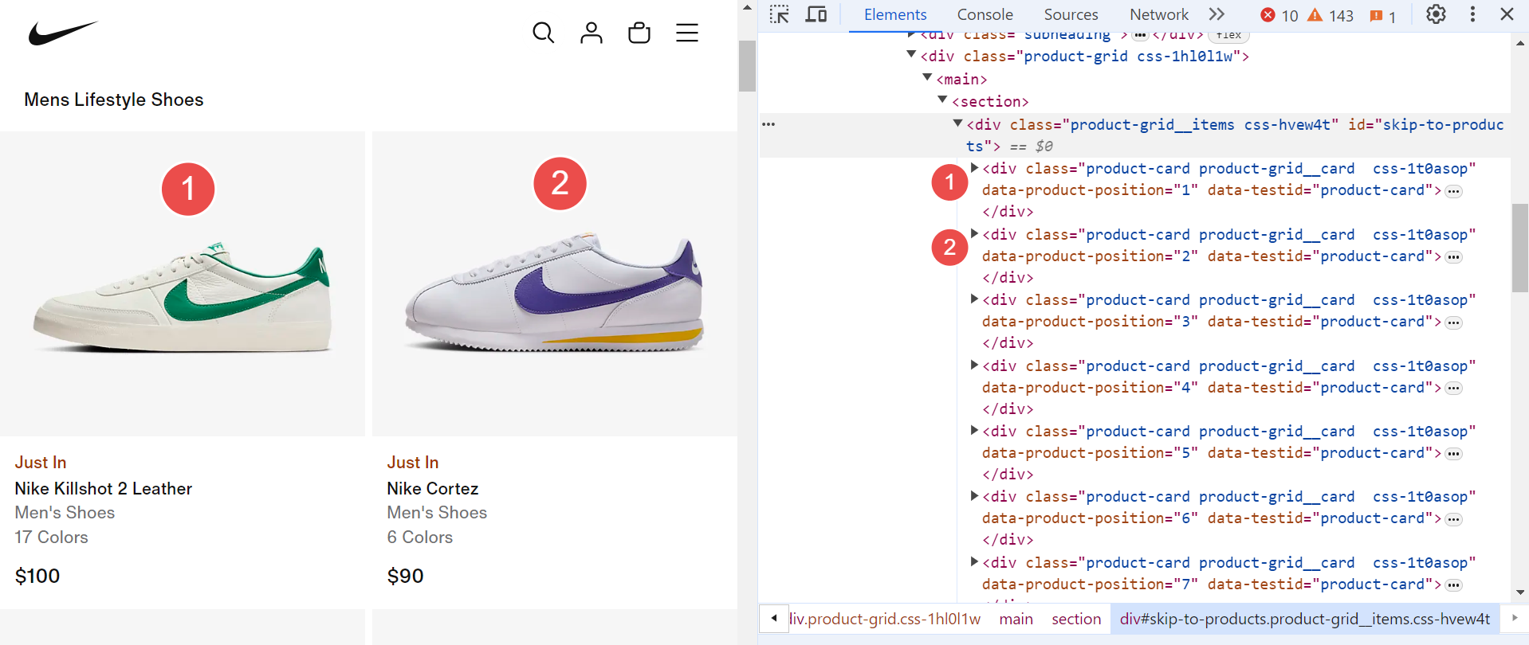Screen dimensions: 1529x645
Task: Click the webpage vertical scrollbar thumb
Action: (747, 66)
